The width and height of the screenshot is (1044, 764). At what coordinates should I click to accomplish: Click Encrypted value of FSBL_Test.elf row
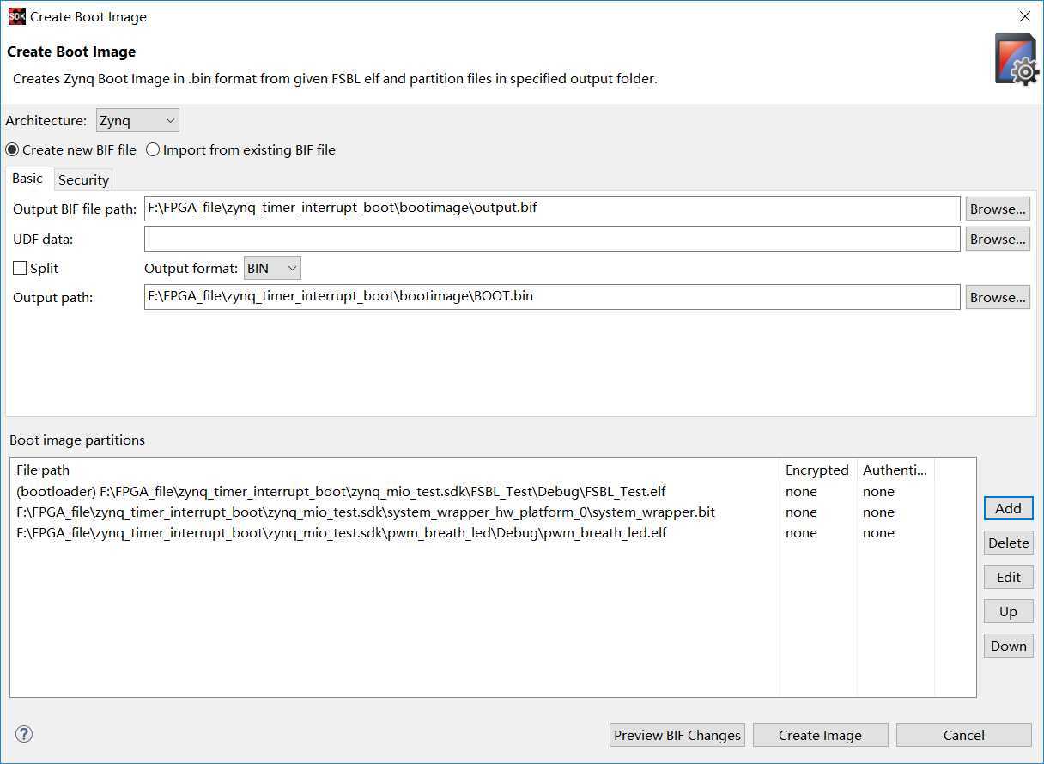click(801, 492)
